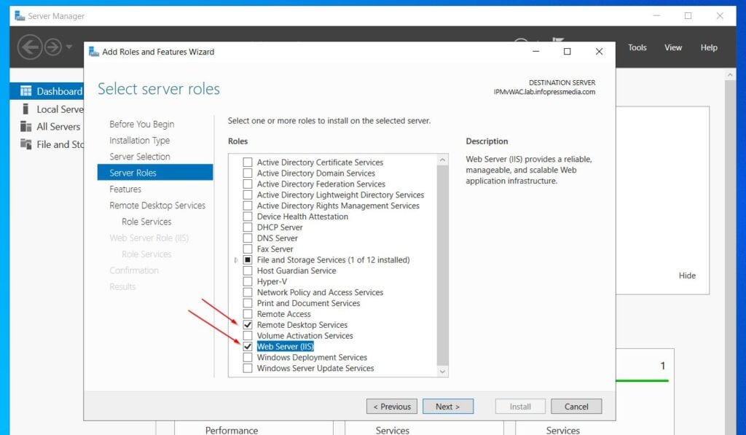Click the All Servers icon in sidebar
The height and width of the screenshot is (435, 746).
(25, 127)
